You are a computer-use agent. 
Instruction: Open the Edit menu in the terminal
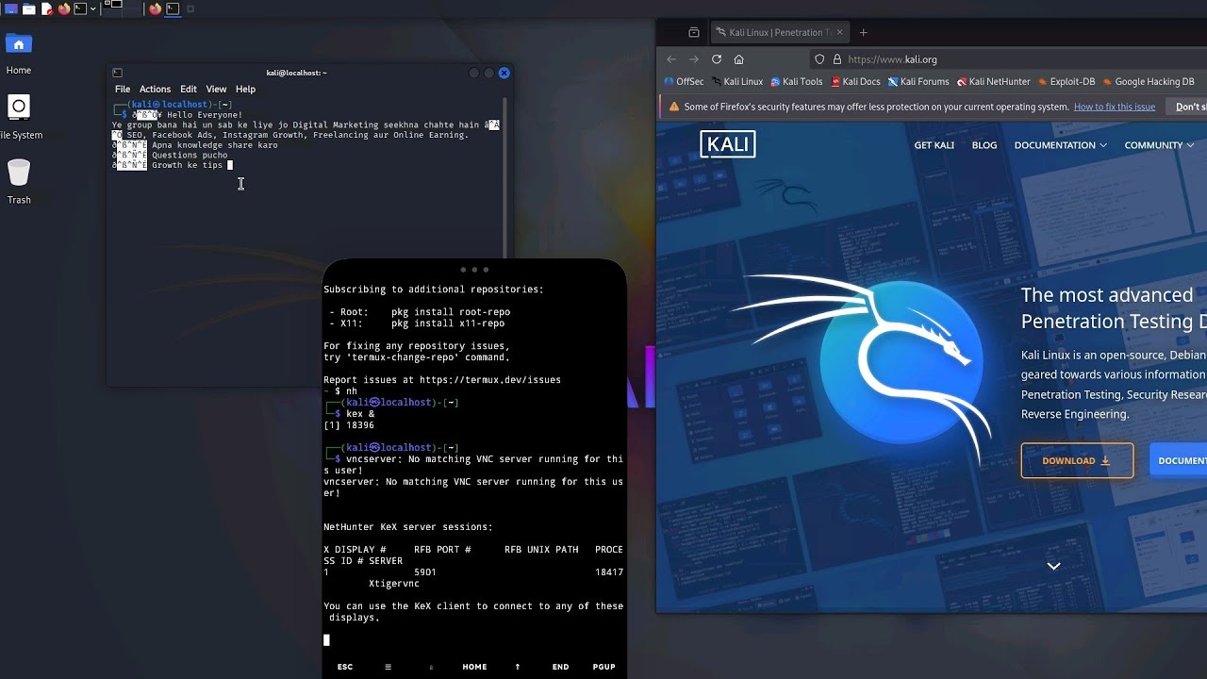tap(189, 89)
